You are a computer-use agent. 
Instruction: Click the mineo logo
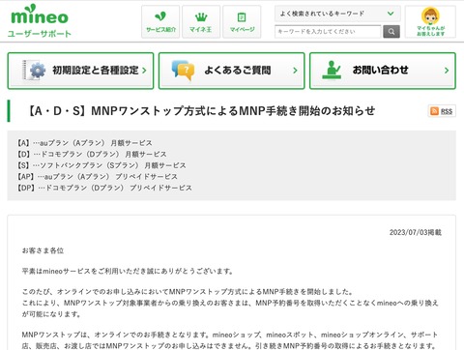click(40, 15)
